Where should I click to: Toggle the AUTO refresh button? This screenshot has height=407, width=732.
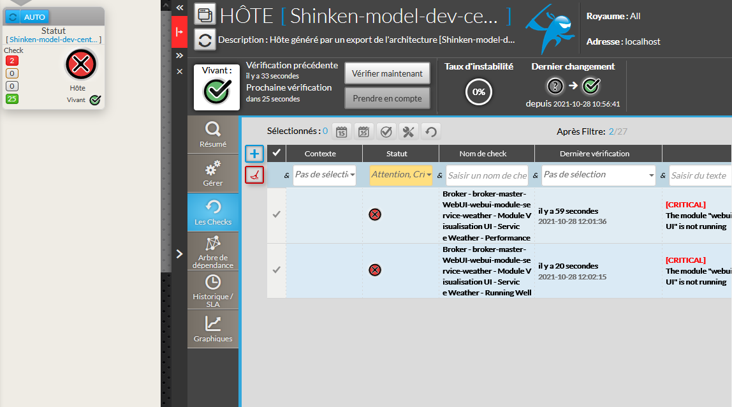(34, 17)
